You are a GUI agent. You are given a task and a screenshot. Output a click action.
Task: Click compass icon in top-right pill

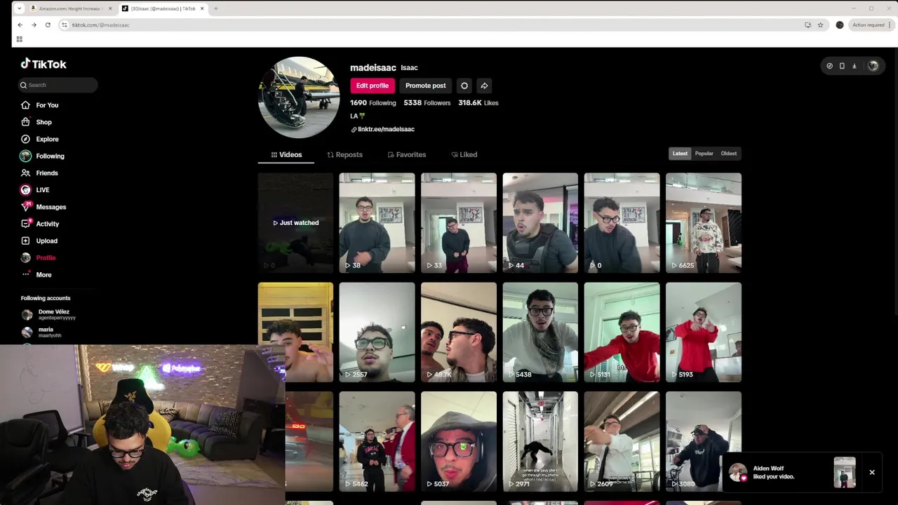829,66
